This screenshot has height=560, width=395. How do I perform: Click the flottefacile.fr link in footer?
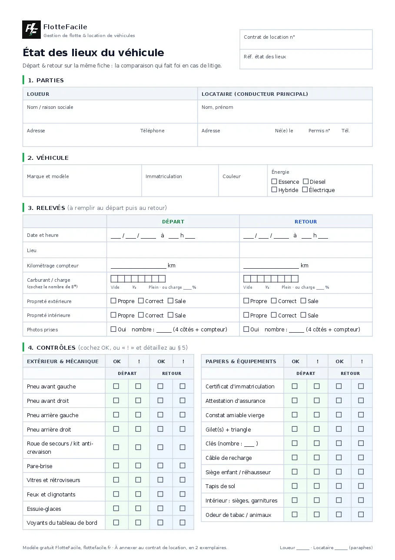click(x=98, y=548)
